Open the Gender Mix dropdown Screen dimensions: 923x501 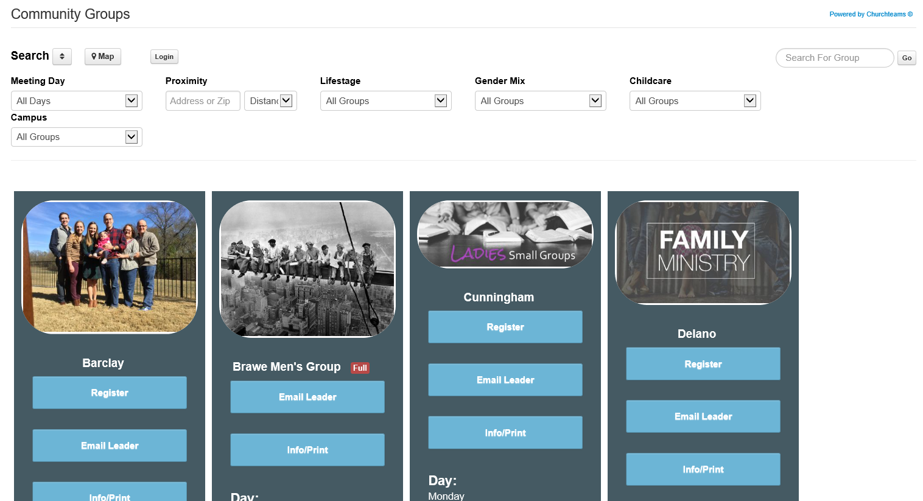[x=541, y=101]
